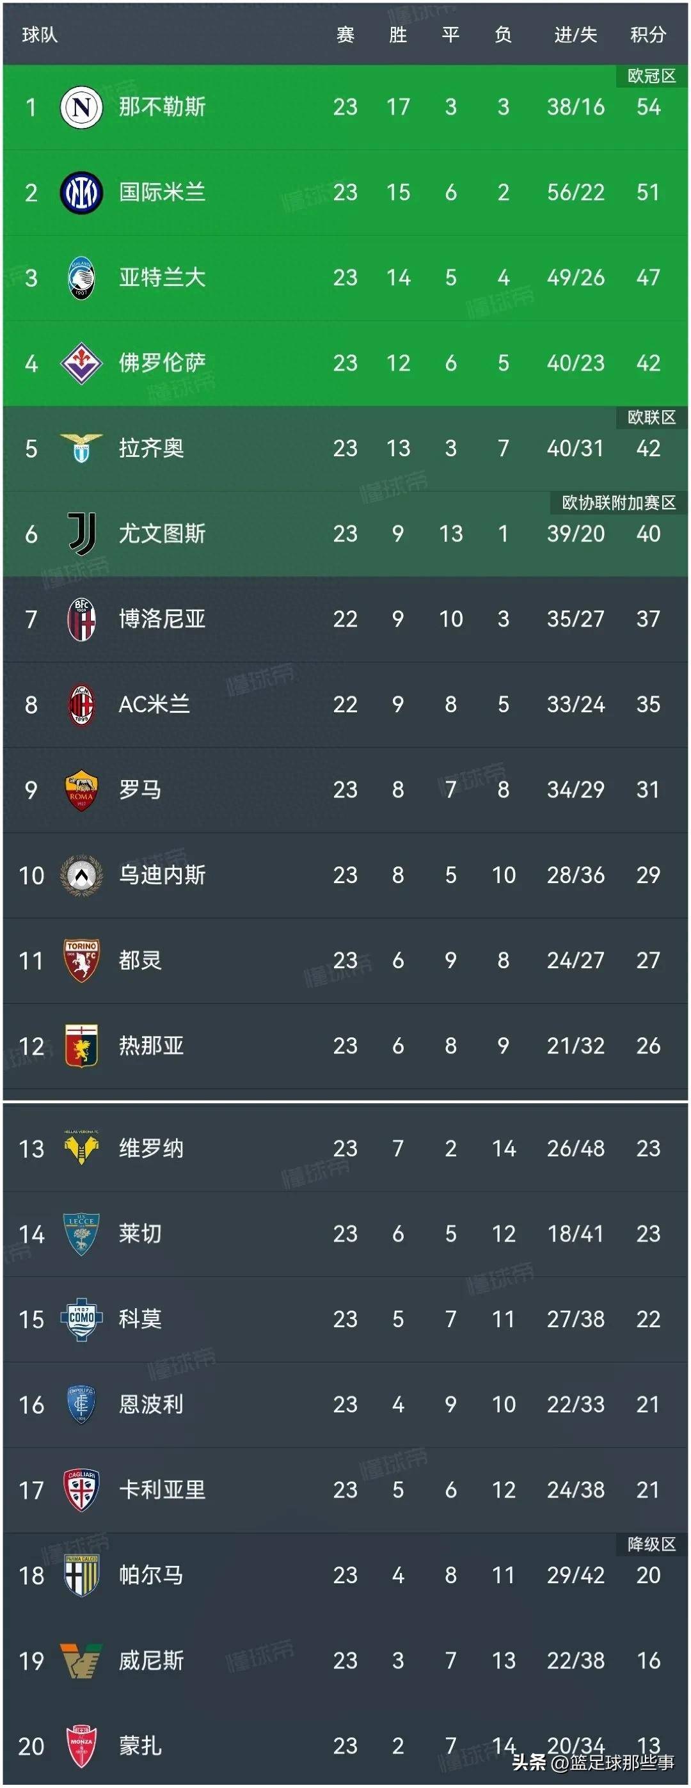
Task: Click the 维罗纳 team name
Action: tap(151, 1149)
